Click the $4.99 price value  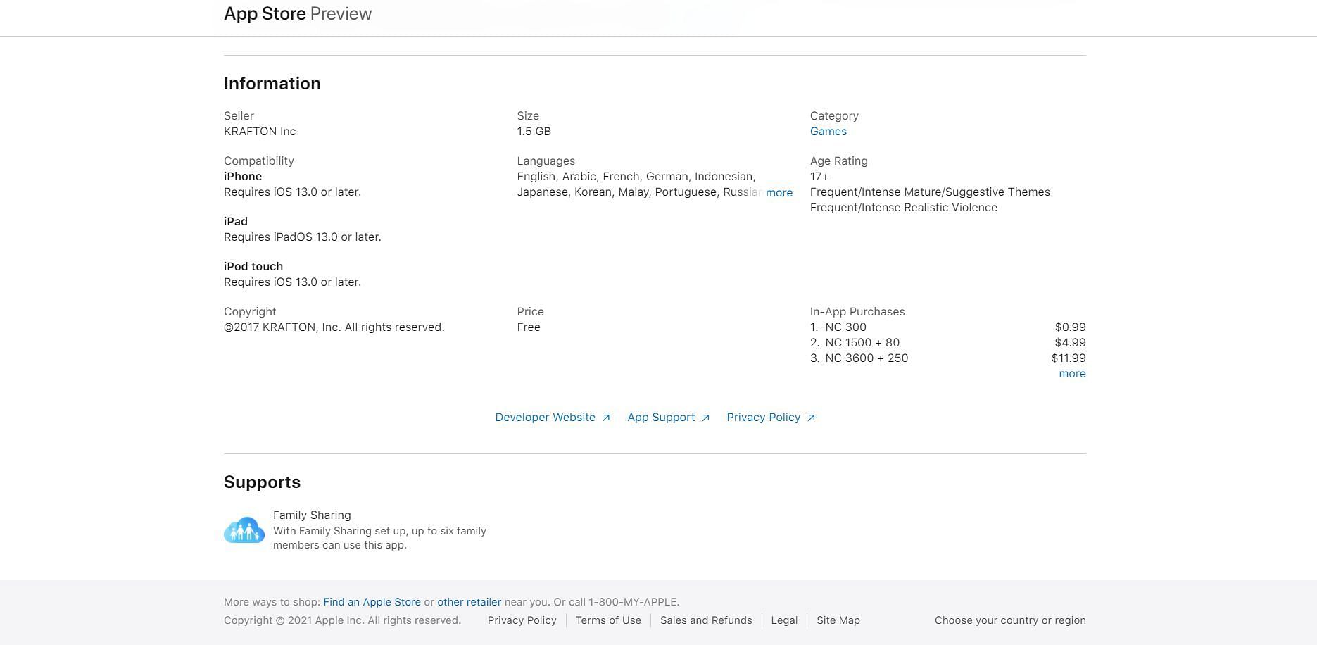pos(1070,343)
